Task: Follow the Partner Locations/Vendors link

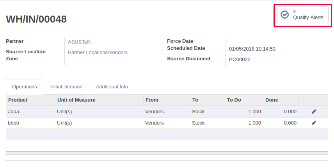Action: [98, 53]
